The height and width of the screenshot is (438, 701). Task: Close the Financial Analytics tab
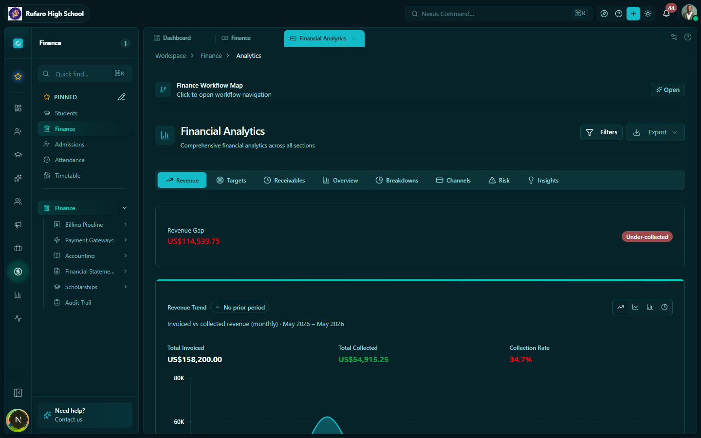click(x=354, y=38)
